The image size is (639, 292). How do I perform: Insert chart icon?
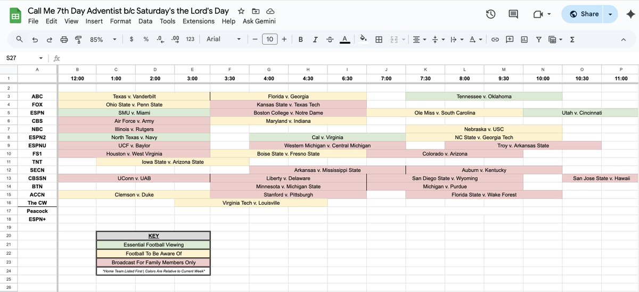[x=525, y=39]
